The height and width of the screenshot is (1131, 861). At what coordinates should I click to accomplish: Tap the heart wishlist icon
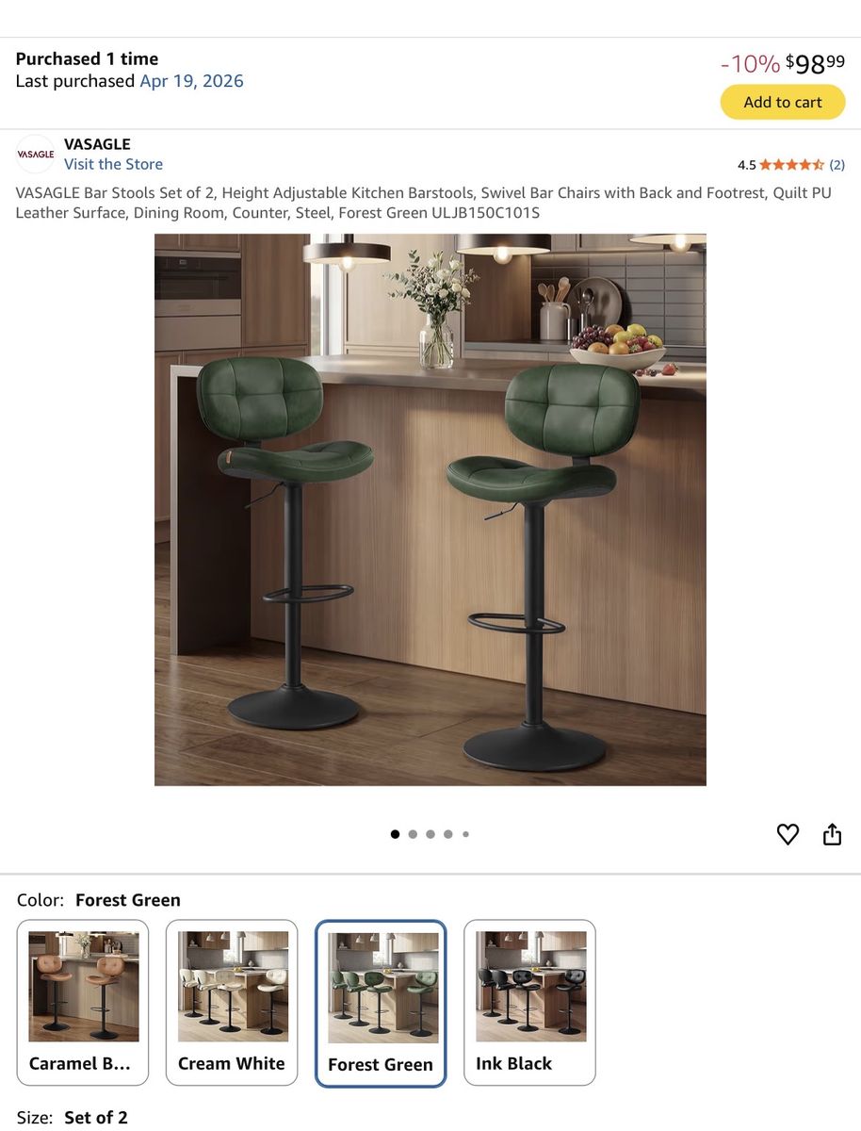(788, 834)
